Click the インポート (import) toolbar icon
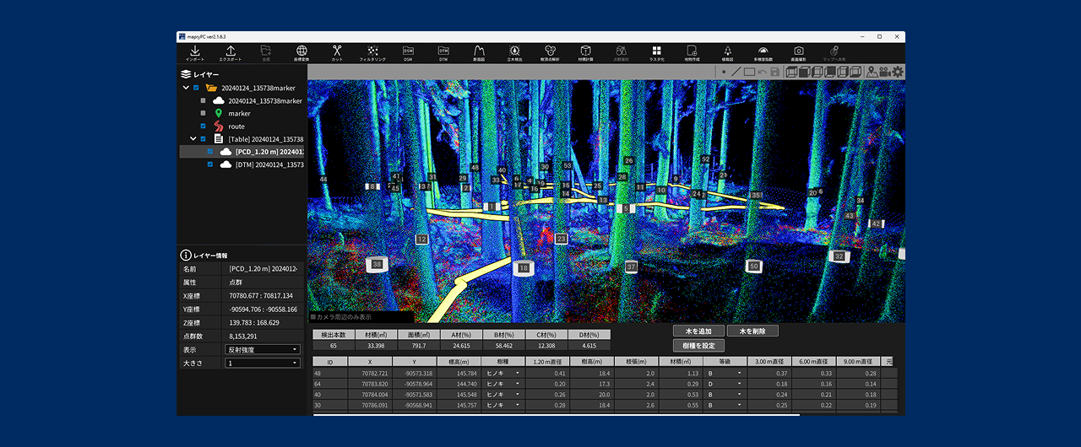 [194, 53]
